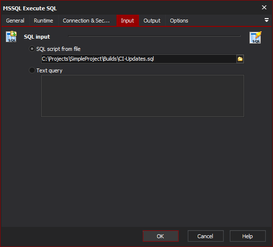Switch to the Runtime tab
The image size is (273, 247).
44,21
